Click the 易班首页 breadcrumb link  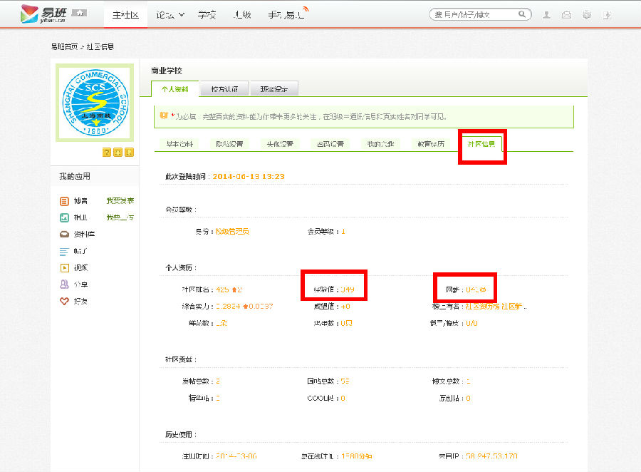click(63, 46)
